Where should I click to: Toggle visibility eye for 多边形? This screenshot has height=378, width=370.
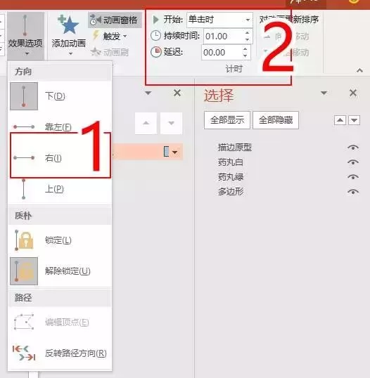point(353,192)
